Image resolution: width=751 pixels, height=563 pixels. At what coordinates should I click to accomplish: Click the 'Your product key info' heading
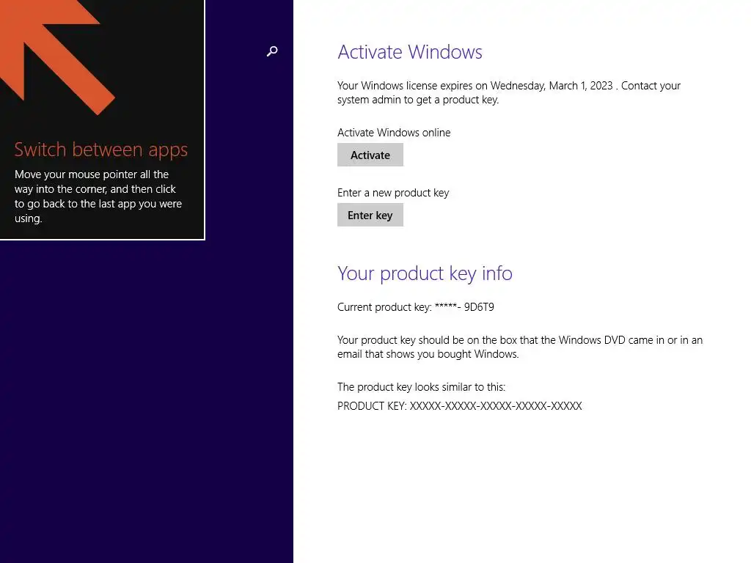(x=425, y=274)
